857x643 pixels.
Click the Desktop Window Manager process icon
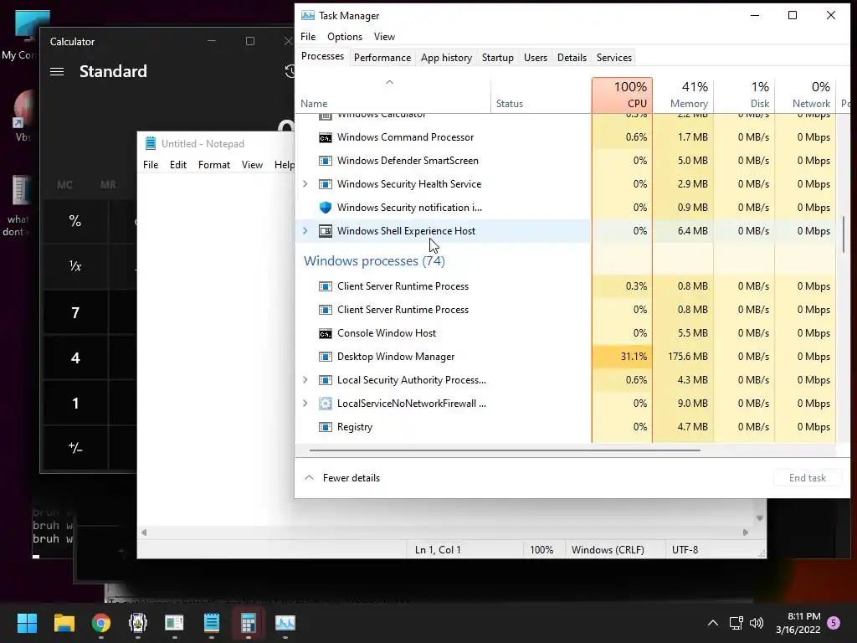tap(326, 357)
